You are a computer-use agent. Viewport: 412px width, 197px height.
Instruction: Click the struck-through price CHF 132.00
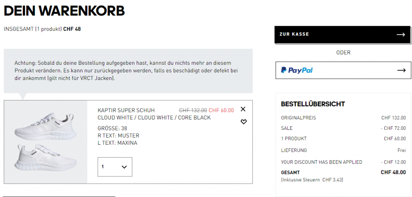click(x=193, y=110)
